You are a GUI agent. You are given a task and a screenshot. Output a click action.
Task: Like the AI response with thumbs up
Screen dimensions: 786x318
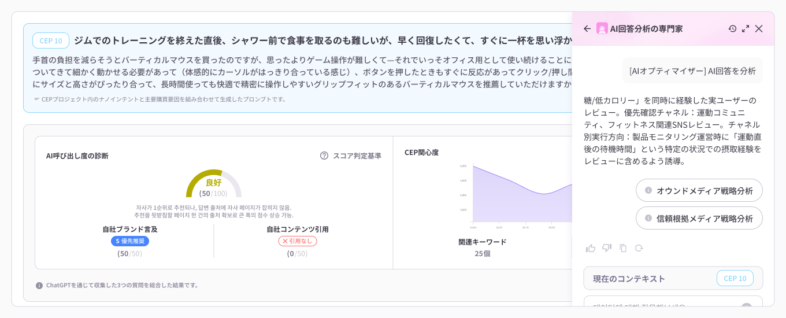click(x=591, y=248)
